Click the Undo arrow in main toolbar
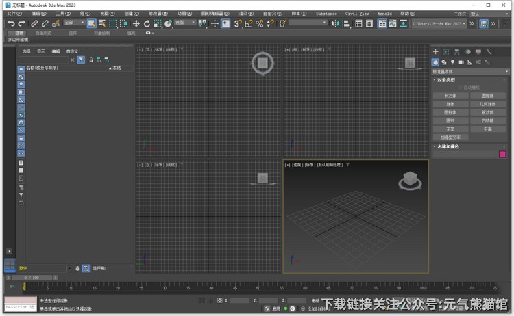514x316 pixels. coord(11,23)
